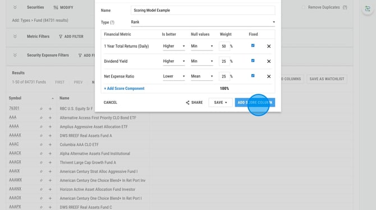The height and width of the screenshot is (210, 376).
Task: Click the Name column header
Action: [65, 98]
